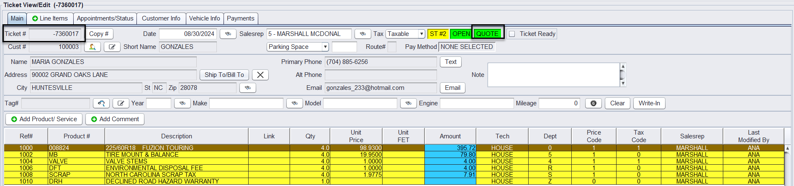Open the Parking Space dropdown

(325, 47)
